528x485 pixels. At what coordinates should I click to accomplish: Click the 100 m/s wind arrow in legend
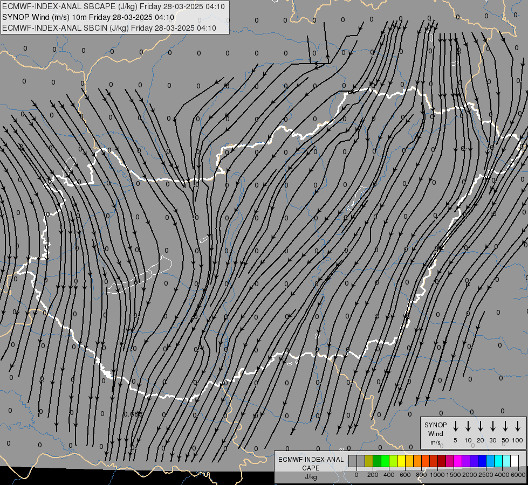click(518, 426)
